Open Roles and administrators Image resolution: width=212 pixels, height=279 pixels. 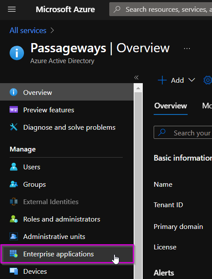[67, 219]
